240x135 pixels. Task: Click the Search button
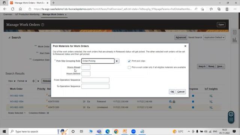202,66
